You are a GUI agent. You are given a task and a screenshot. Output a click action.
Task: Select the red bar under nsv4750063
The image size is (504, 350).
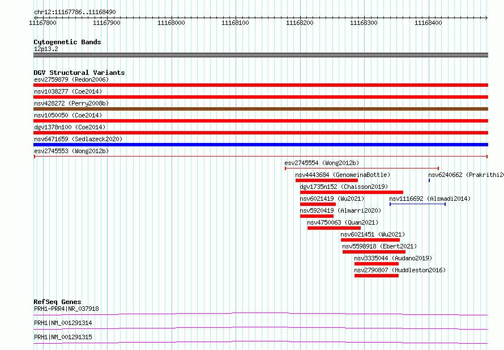(x=334, y=228)
